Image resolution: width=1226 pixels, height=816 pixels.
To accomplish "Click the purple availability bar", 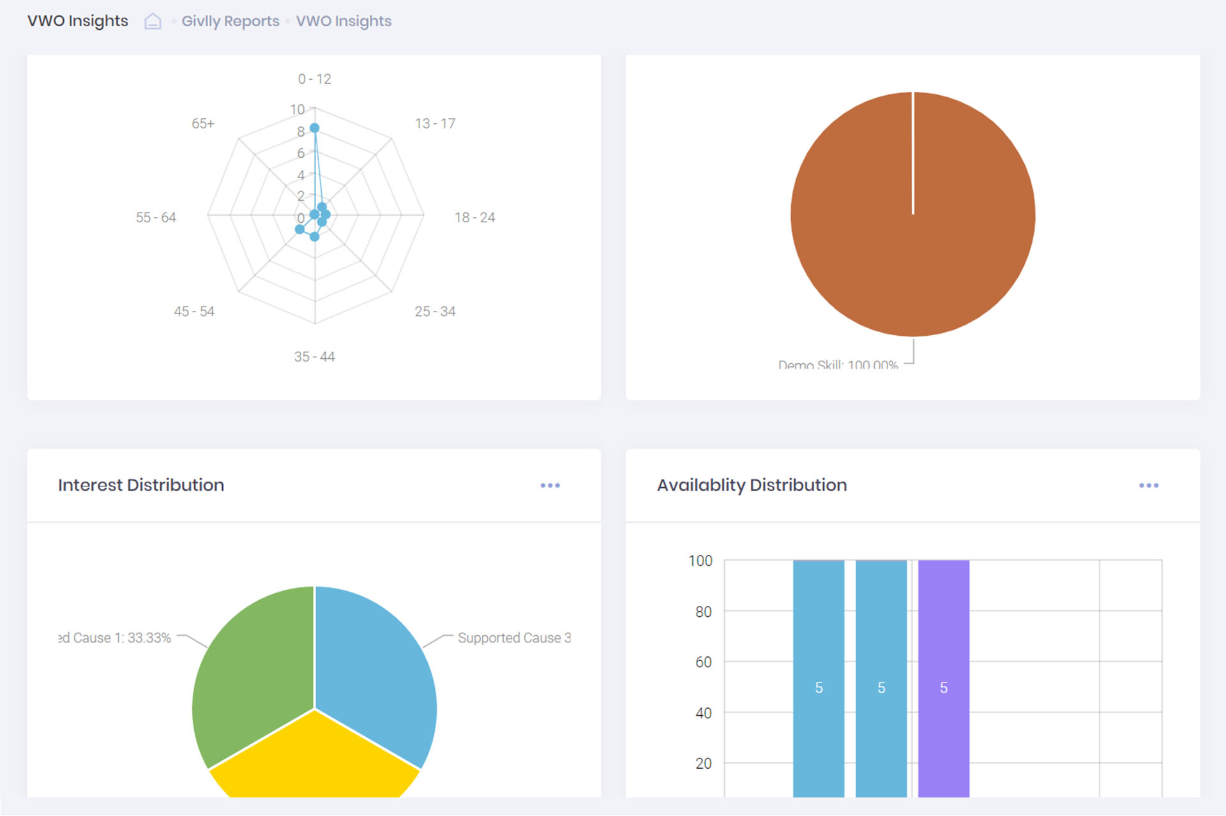I will click(x=943, y=638).
